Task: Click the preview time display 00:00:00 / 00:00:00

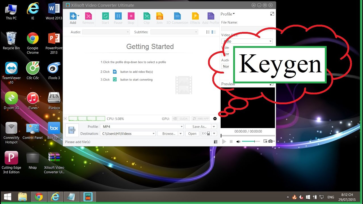Action: click(x=248, y=131)
